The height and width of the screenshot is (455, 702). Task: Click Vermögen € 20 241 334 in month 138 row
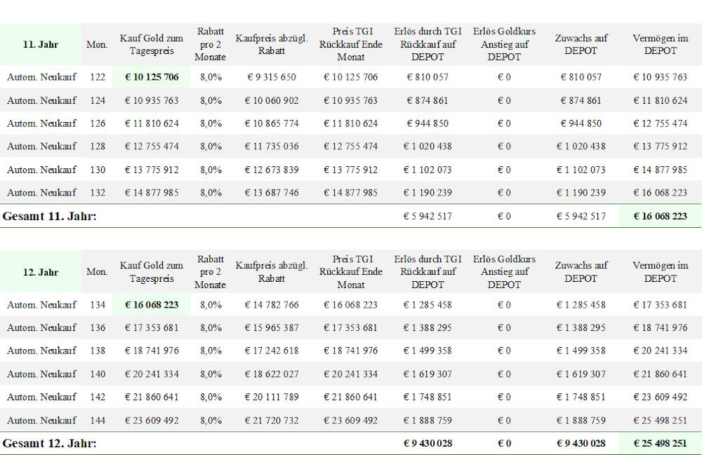click(660, 351)
